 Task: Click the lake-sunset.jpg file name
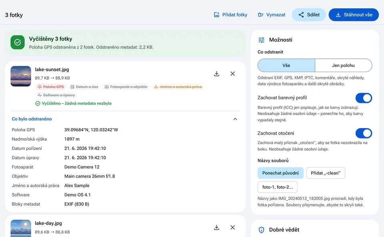[52, 70]
